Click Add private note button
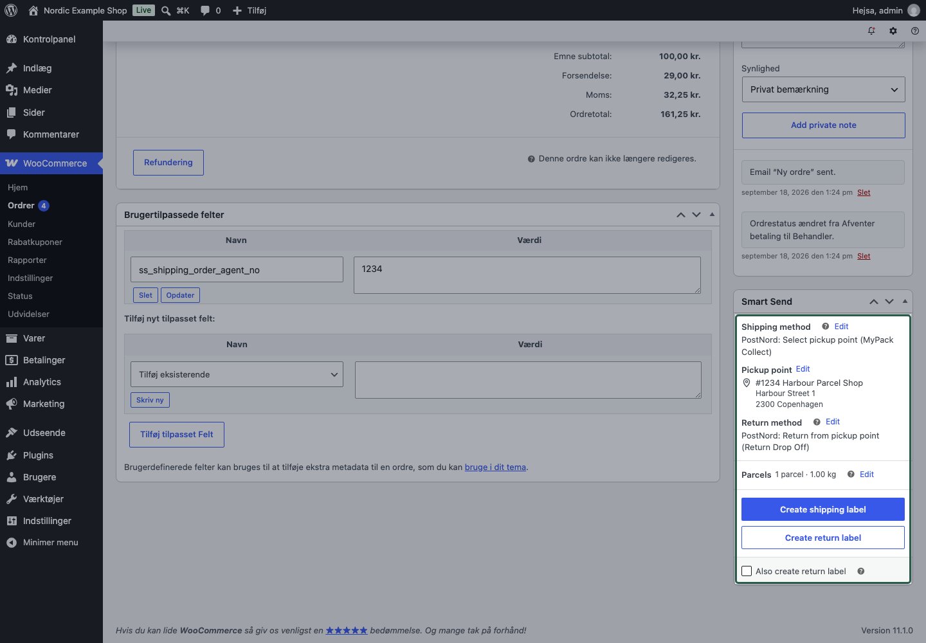926x643 pixels. coord(823,125)
